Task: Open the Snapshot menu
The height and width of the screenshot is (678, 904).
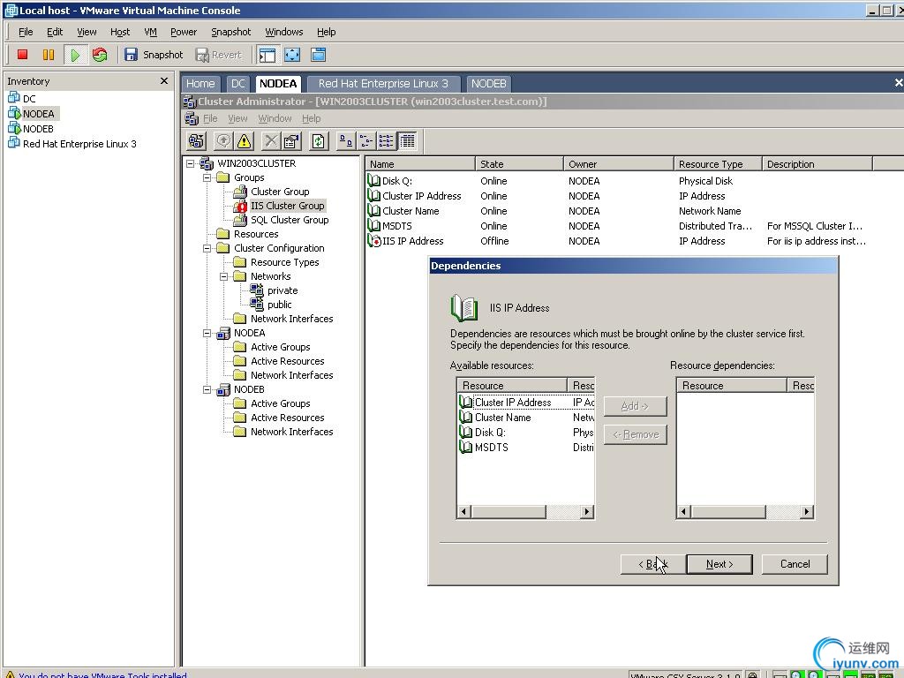Action: 230,32
